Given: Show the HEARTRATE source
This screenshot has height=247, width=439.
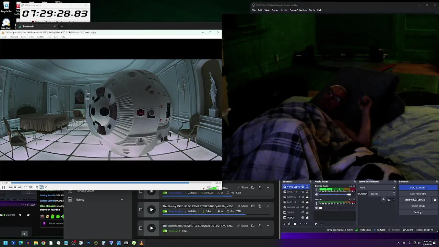Looking at the screenshot, I should tap(303, 207).
